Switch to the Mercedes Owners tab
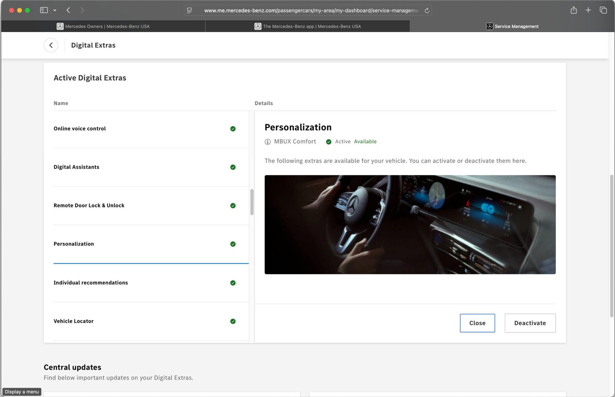 (103, 26)
